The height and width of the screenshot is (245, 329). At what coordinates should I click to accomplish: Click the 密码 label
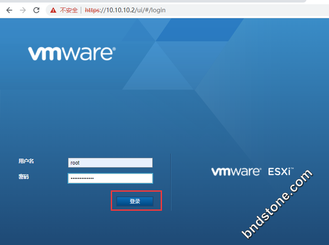coord(24,177)
